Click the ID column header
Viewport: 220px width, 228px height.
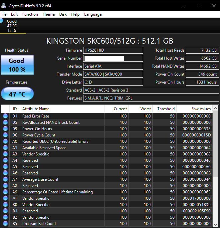(x=15, y=109)
